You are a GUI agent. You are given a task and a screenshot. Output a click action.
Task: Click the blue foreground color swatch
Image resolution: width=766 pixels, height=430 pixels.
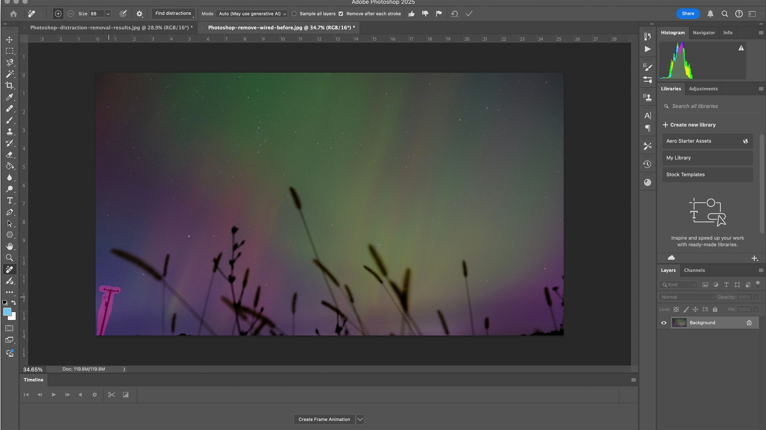coord(7,311)
